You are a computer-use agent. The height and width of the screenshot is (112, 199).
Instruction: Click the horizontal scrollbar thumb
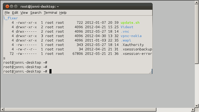coord(80,109)
